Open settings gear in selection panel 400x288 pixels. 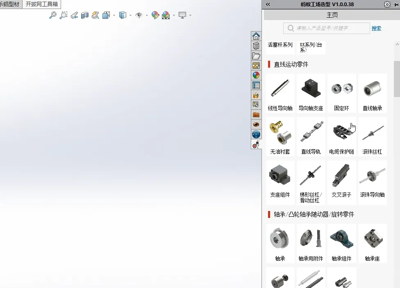coord(387,5)
